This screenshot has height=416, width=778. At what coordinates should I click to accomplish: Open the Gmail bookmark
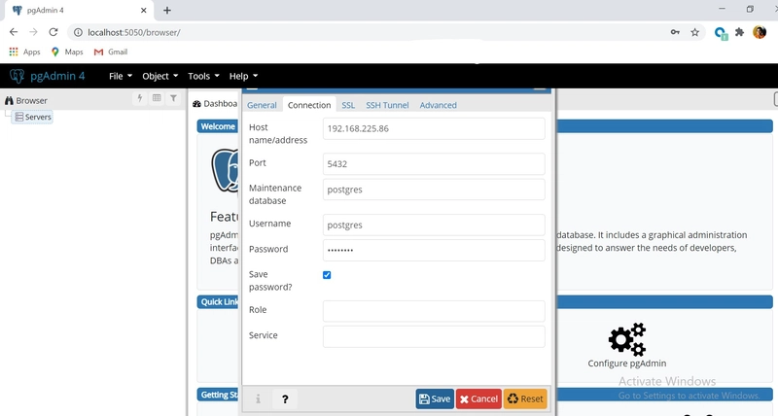click(111, 52)
